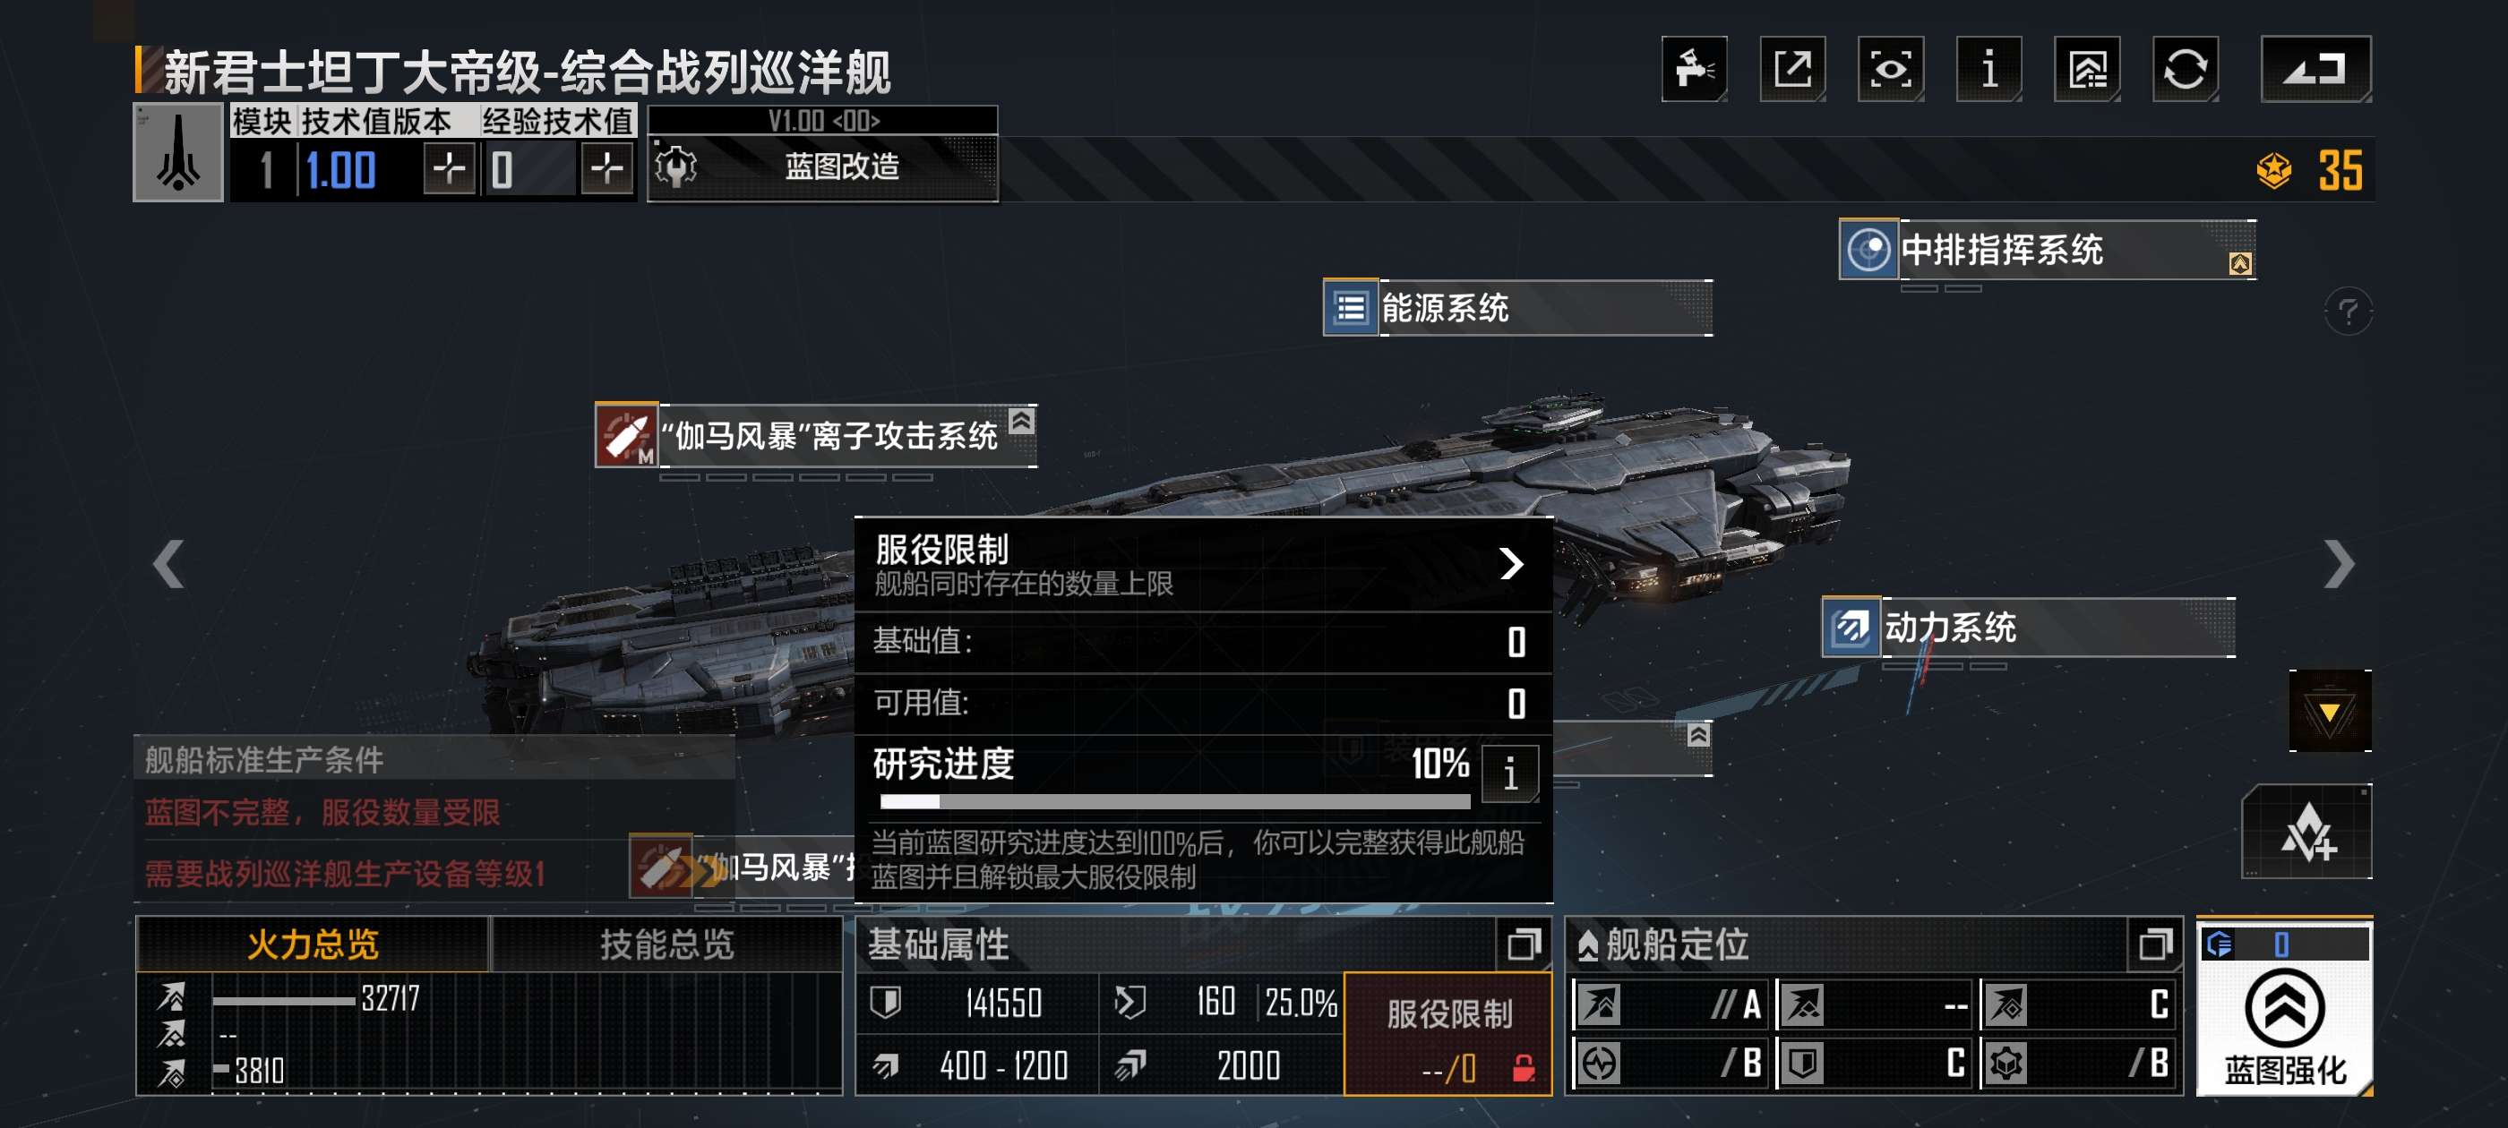Click the share/export icon in top toolbar
Image resolution: width=2508 pixels, height=1128 pixels.
click(1792, 69)
